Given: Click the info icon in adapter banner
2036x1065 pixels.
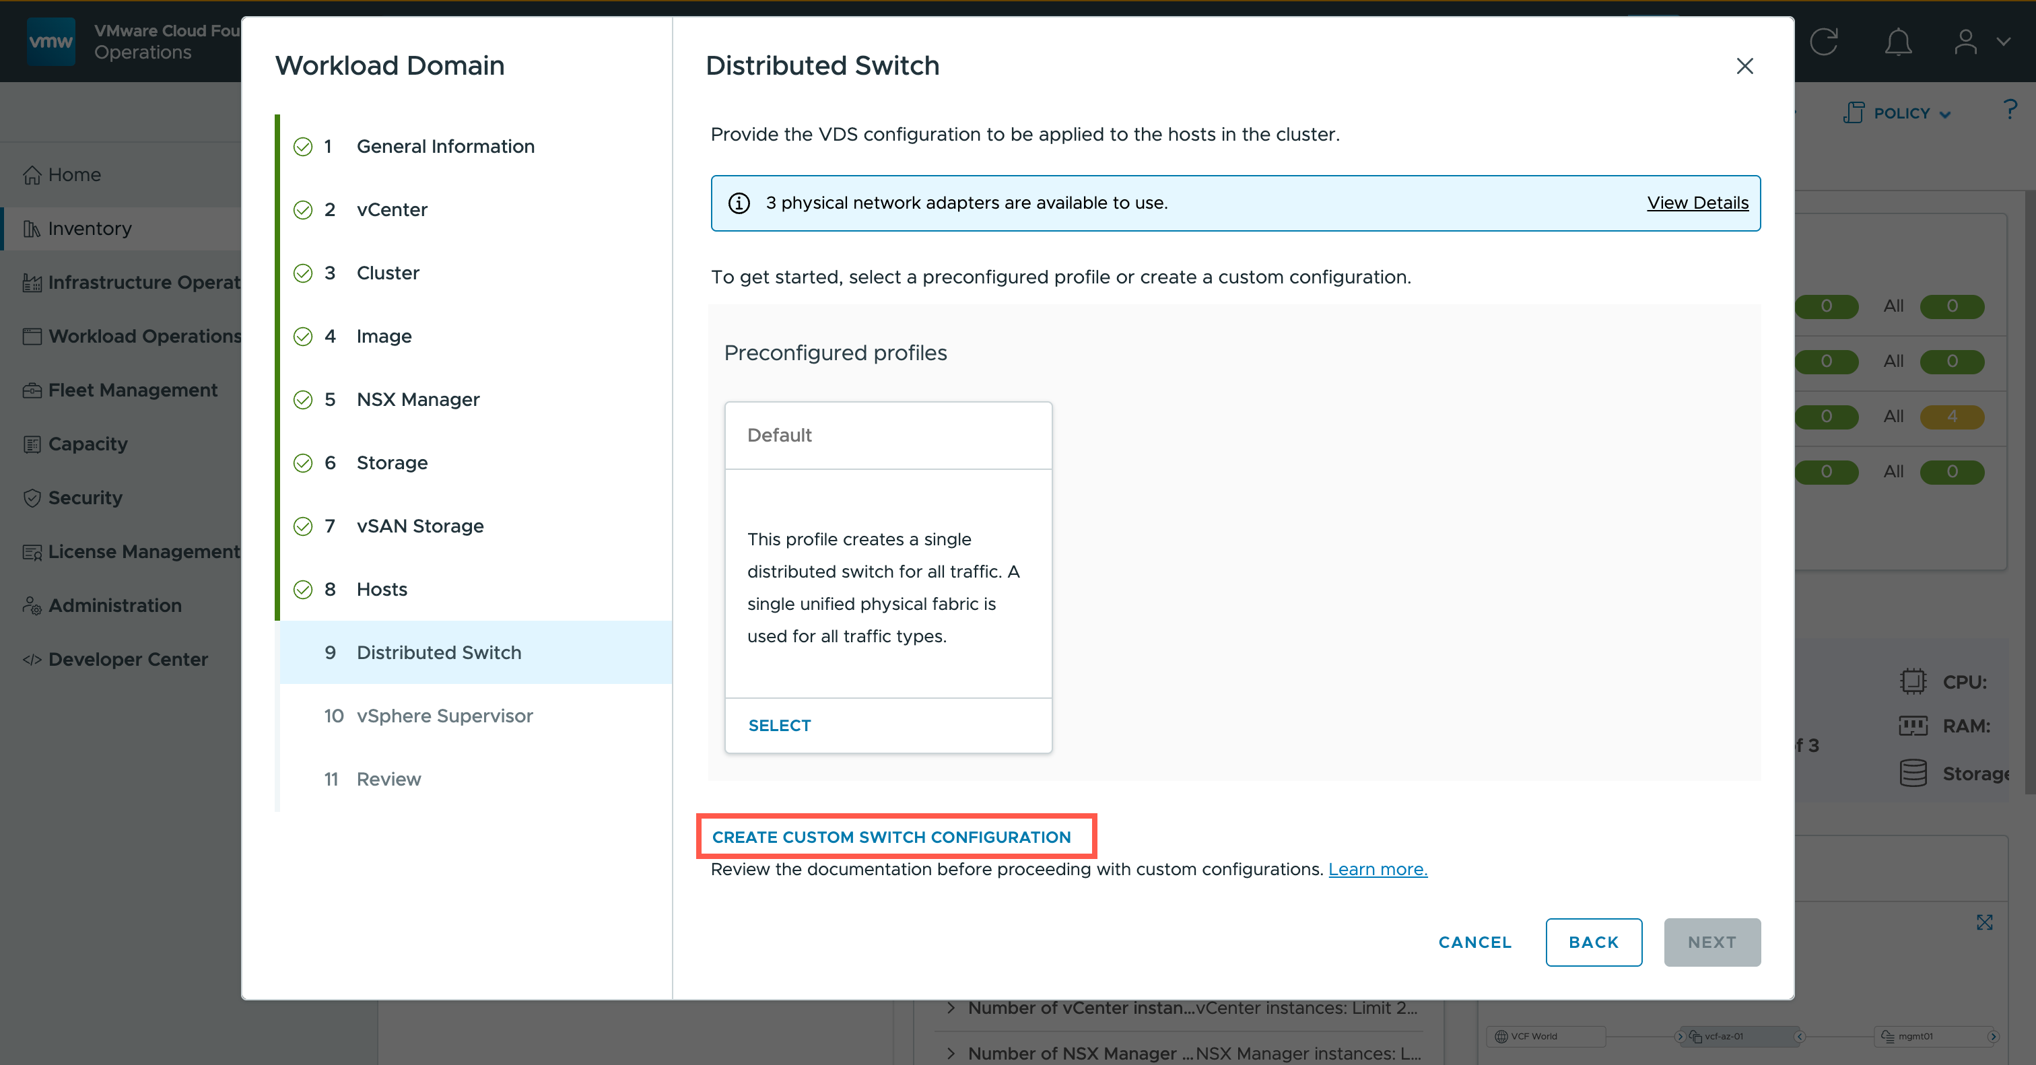Looking at the screenshot, I should [x=739, y=203].
